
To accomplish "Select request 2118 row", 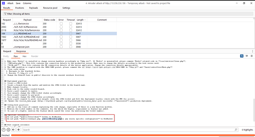I will [x=59, y=30].
